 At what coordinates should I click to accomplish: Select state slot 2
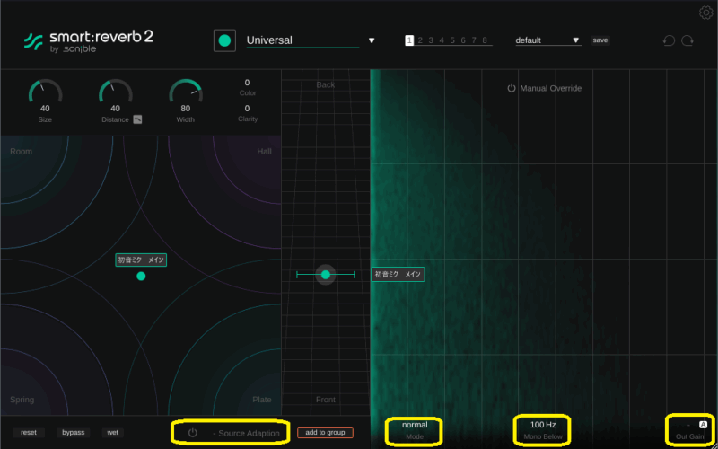pyautogui.click(x=420, y=40)
